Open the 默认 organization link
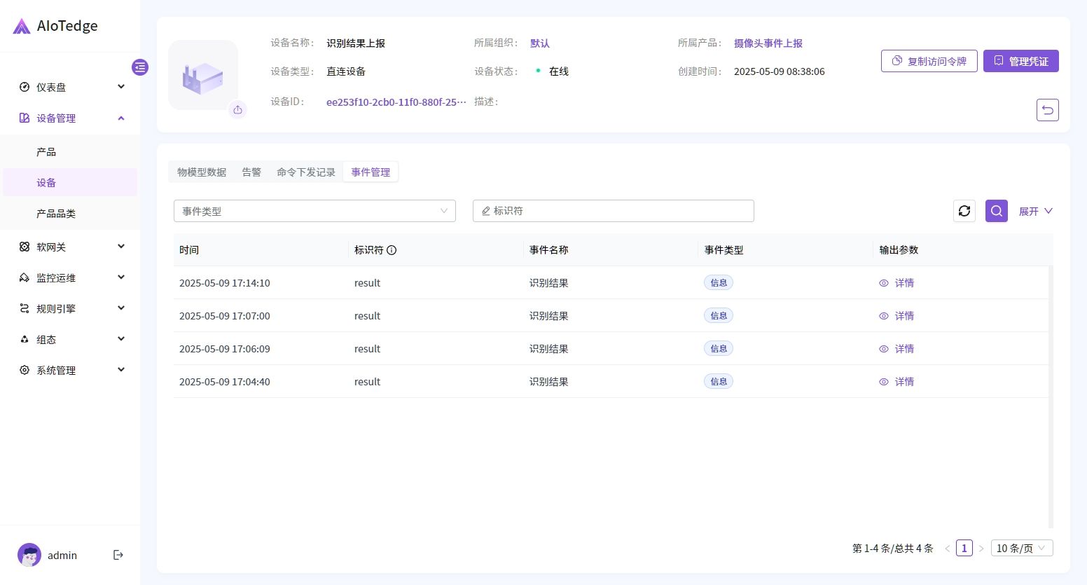Viewport: 1087px width, 585px height. (540, 43)
